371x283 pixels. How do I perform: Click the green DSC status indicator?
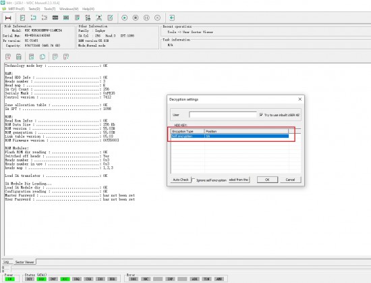[65, 279]
